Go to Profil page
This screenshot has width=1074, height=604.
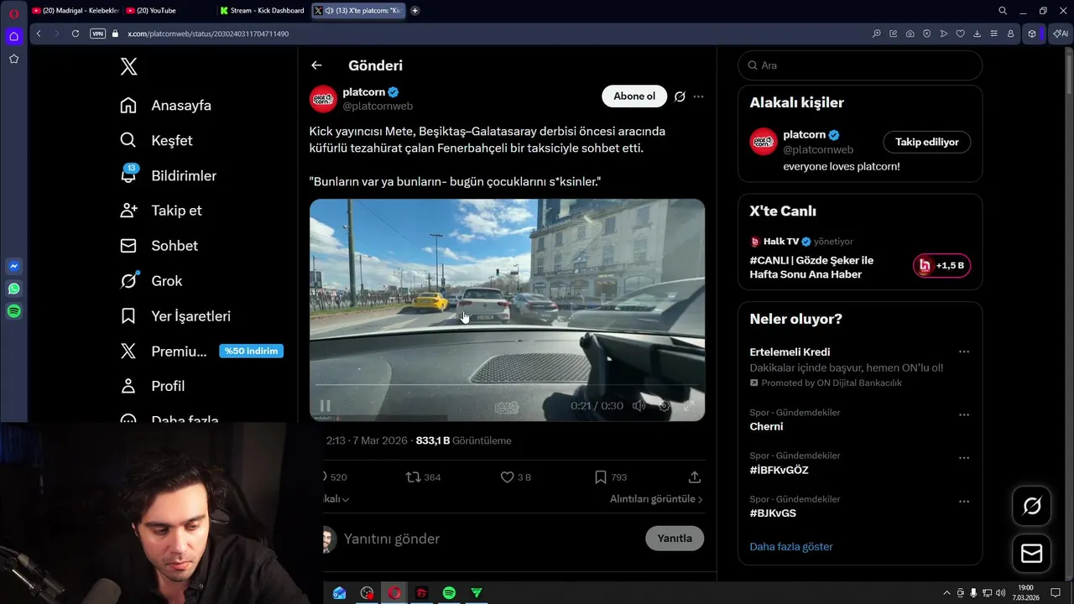point(152,386)
